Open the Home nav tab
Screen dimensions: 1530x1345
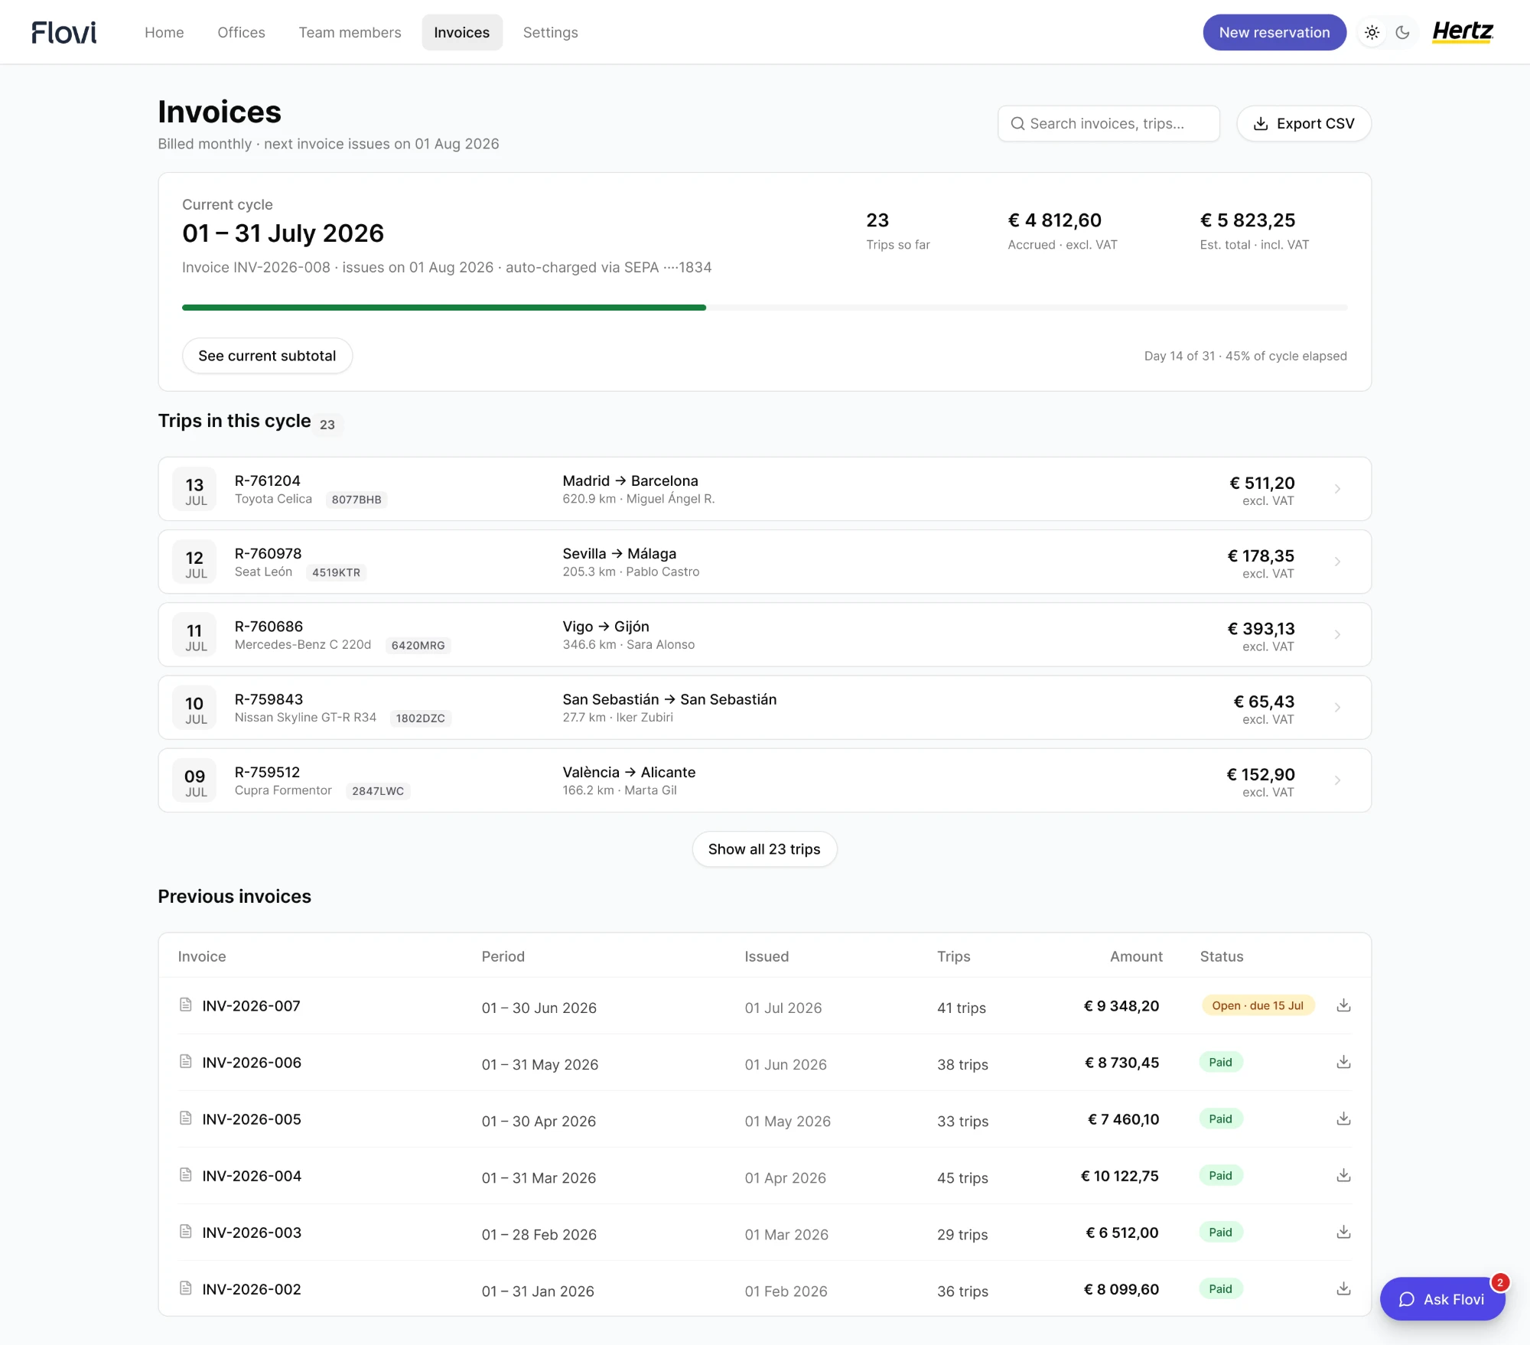pyautogui.click(x=164, y=32)
